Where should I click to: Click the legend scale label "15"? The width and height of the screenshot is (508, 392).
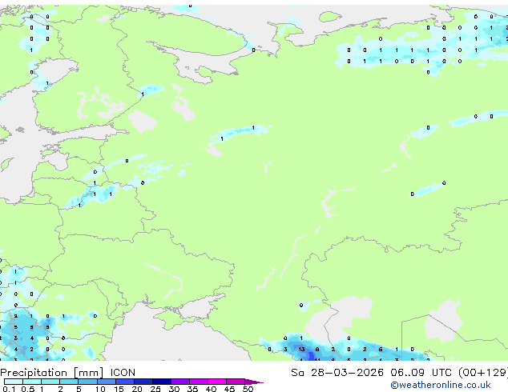119,389
